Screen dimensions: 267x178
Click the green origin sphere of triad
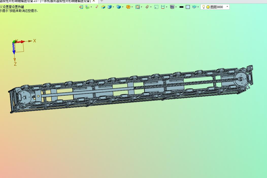(x=14, y=42)
